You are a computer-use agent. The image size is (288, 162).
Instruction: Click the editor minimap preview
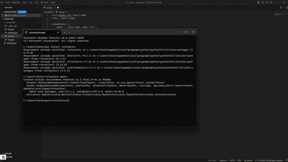(x=278, y=14)
